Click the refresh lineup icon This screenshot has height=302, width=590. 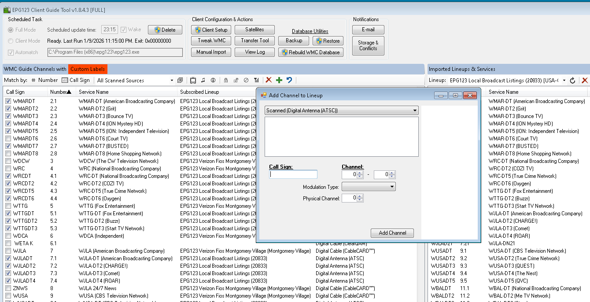click(572, 81)
